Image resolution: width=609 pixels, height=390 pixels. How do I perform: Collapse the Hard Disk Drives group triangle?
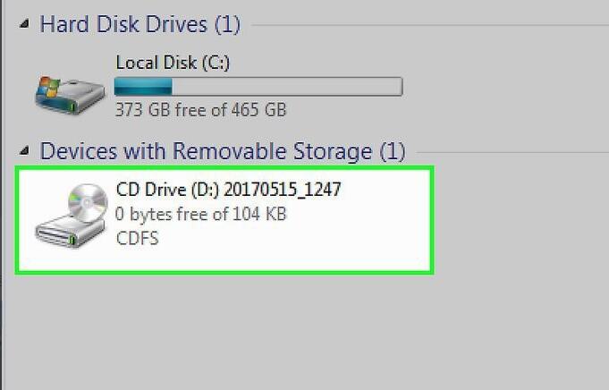[24, 24]
